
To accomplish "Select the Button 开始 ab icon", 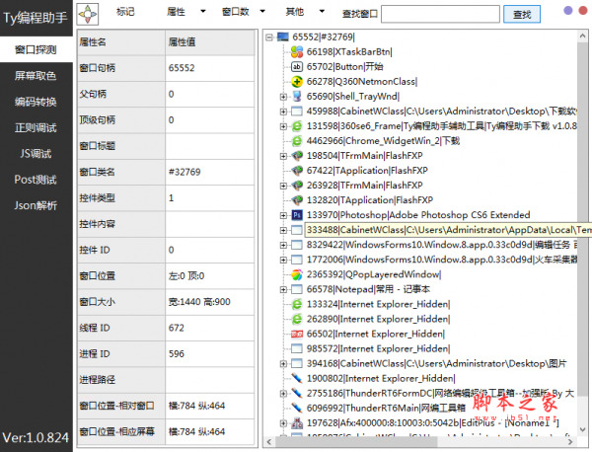I will (297, 67).
